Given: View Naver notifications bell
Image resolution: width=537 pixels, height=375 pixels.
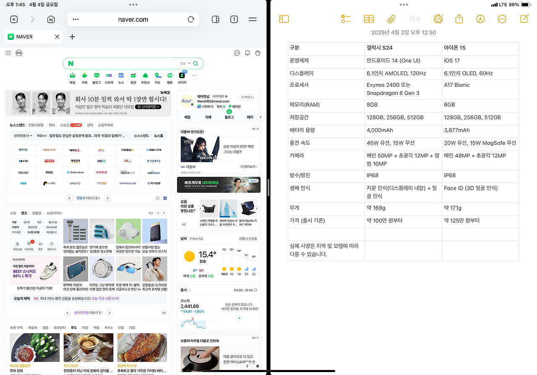Looking at the screenshot, I should coord(248,53).
